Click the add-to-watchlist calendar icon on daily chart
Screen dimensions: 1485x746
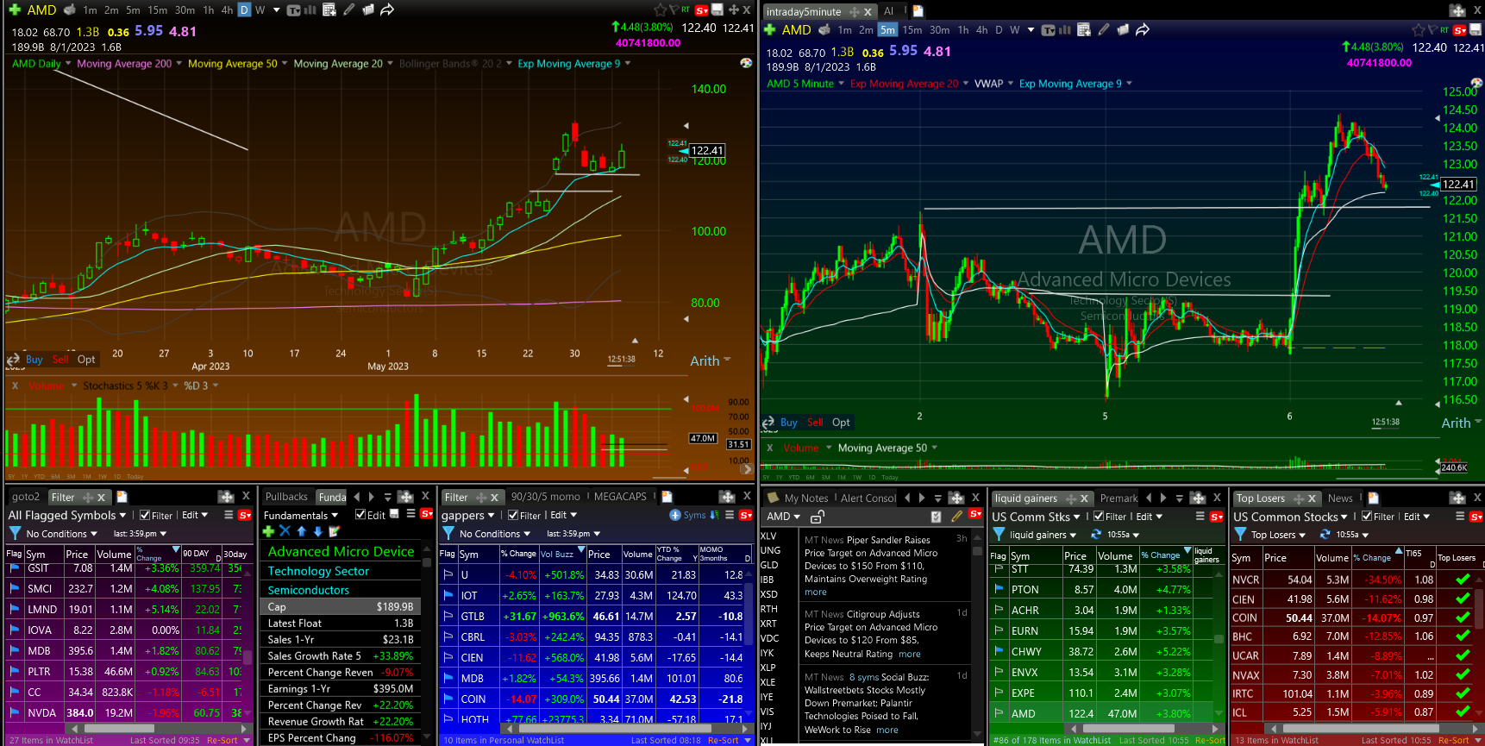click(x=329, y=9)
